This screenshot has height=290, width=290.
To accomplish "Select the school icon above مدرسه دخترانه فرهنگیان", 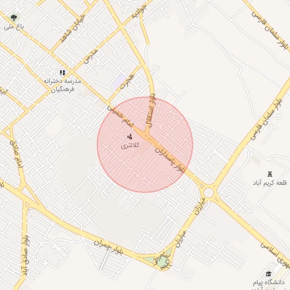I will coord(62,72).
